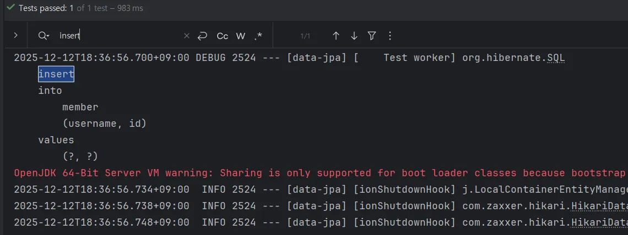Click the org.hibernate.SQL logger name
628x235 pixels.
coord(513,58)
